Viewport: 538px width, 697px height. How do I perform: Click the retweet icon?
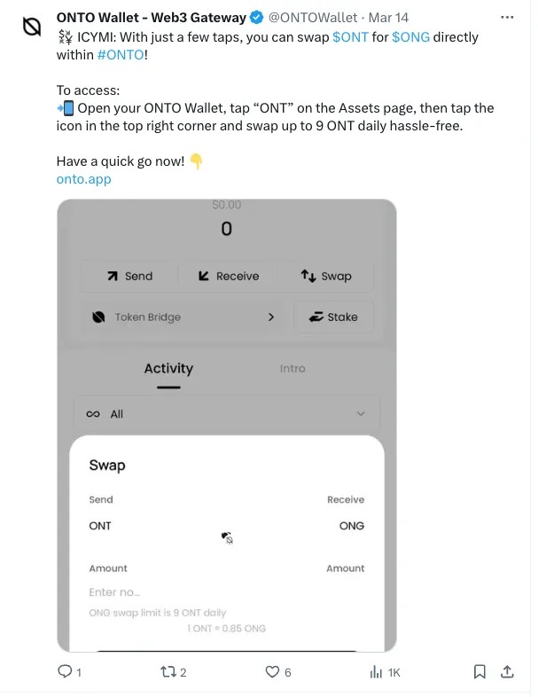coord(168,672)
